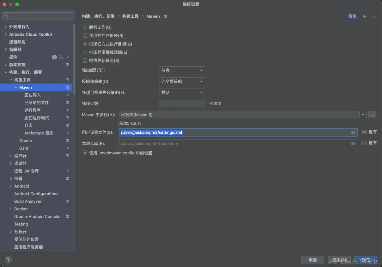Image resolution: width=382 pixels, height=267 pixels.
Task: Open the 多项目构建失败策略 dropdown showing 默认
Action: point(182,92)
